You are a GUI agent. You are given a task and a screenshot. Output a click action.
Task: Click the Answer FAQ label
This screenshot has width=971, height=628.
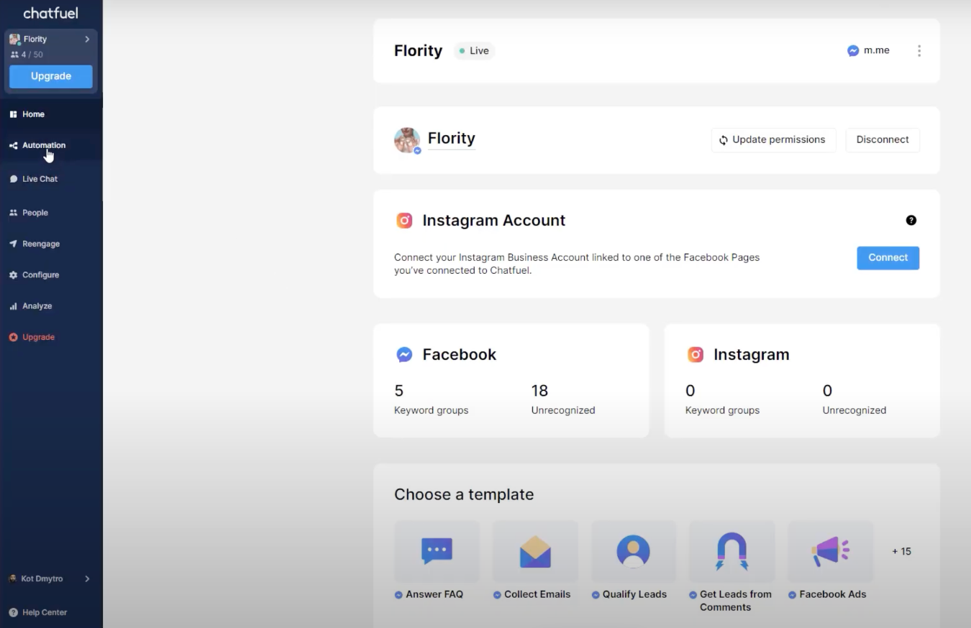point(434,594)
